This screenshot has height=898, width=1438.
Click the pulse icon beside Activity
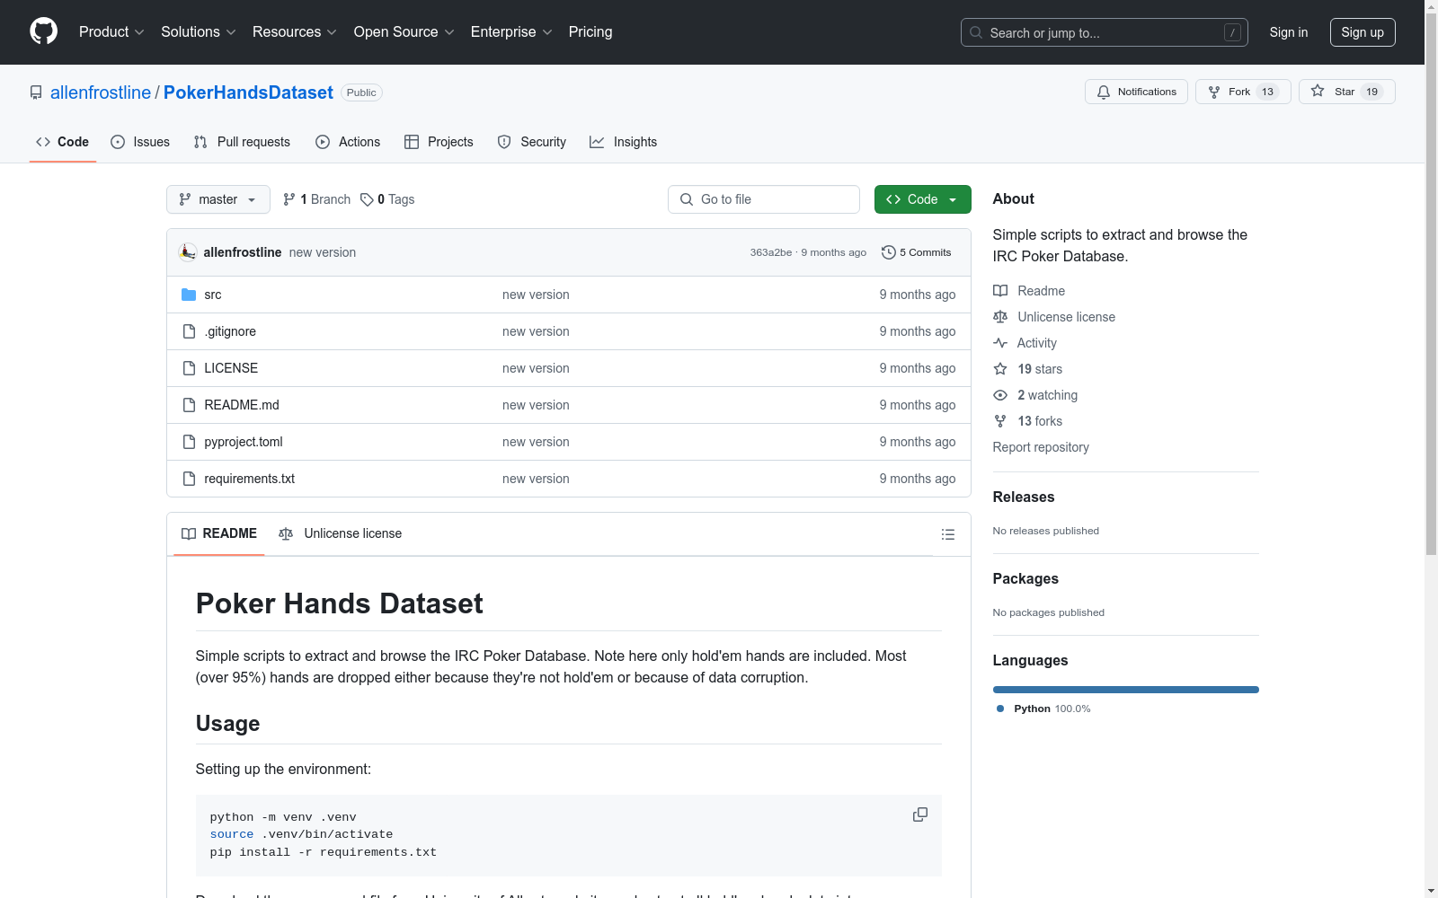(1000, 343)
